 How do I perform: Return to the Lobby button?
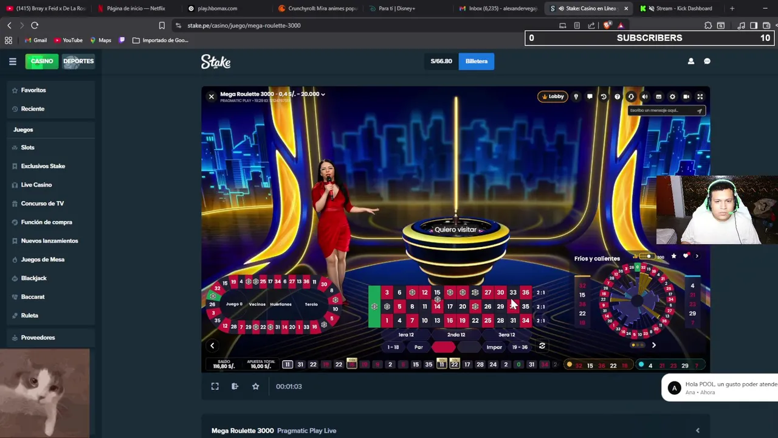[552, 96]
